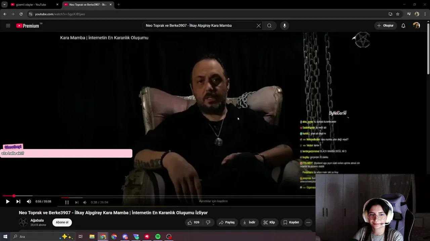Click the '0:55 / 35:08' time display
This screenshot has width=430, height=241.
click(x=43, y=202)
